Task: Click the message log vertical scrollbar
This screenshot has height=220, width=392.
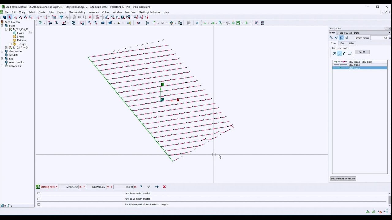Action: click(390, 199)
